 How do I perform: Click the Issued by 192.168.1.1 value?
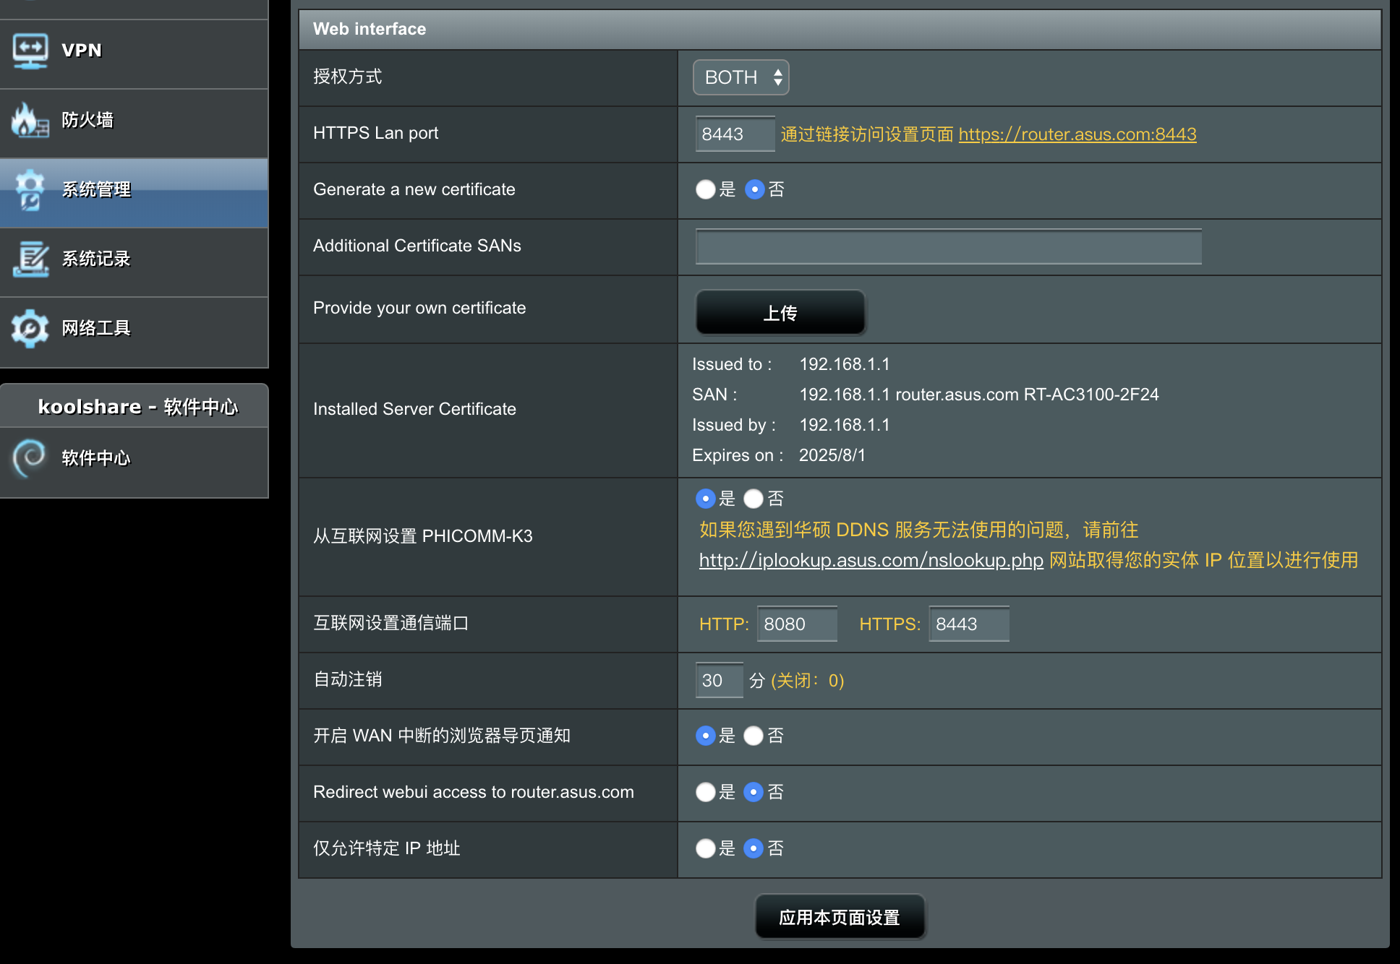coord(844,425)
